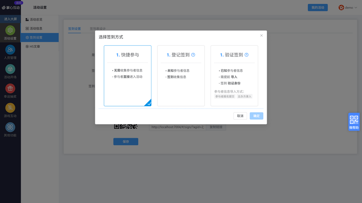Open 其他功能 sidebar icon
This screenshot has width=362, height=203.
pos(10,127)
